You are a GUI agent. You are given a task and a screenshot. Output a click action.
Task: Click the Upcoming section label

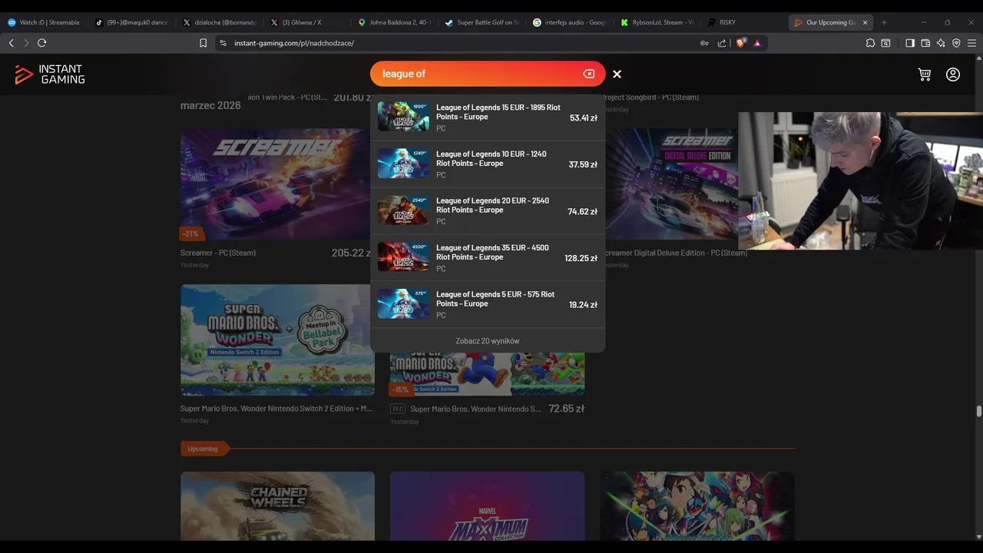[204, 449]
